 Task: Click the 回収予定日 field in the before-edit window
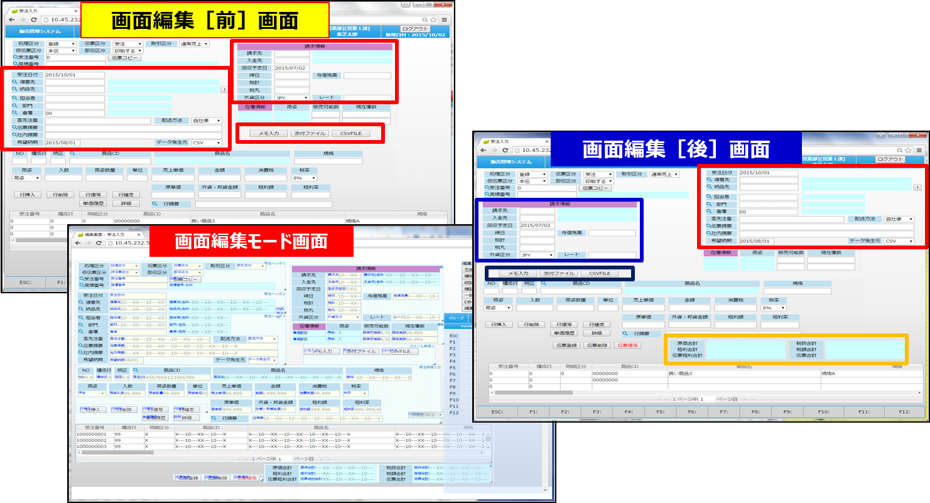[292, 68]
